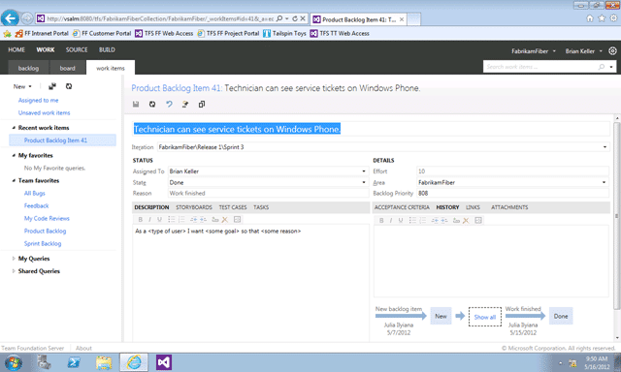Viewport: 621px width, 372px height.
Task: Open the All Bugs query
Action: tap(35, 194)
